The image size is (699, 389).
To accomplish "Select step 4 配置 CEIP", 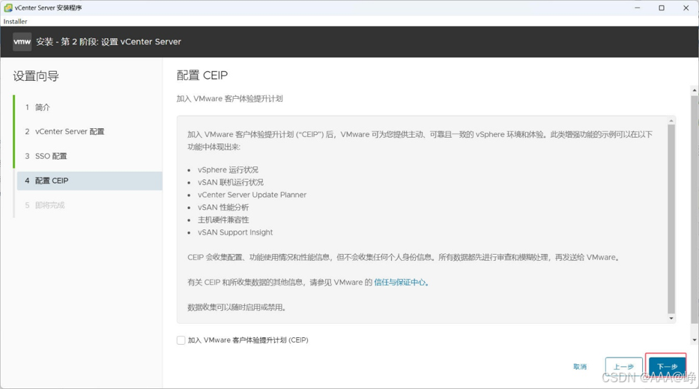I will pos(89,181).
